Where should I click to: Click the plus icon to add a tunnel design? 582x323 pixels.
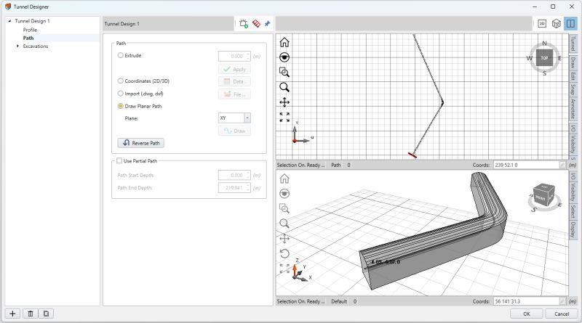12,314
